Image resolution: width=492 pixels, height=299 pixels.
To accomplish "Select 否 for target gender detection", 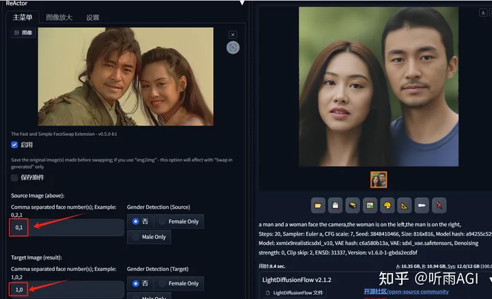I will [140, 283].
